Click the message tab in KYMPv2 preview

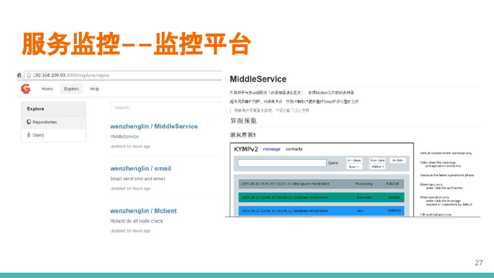[272, 149]
